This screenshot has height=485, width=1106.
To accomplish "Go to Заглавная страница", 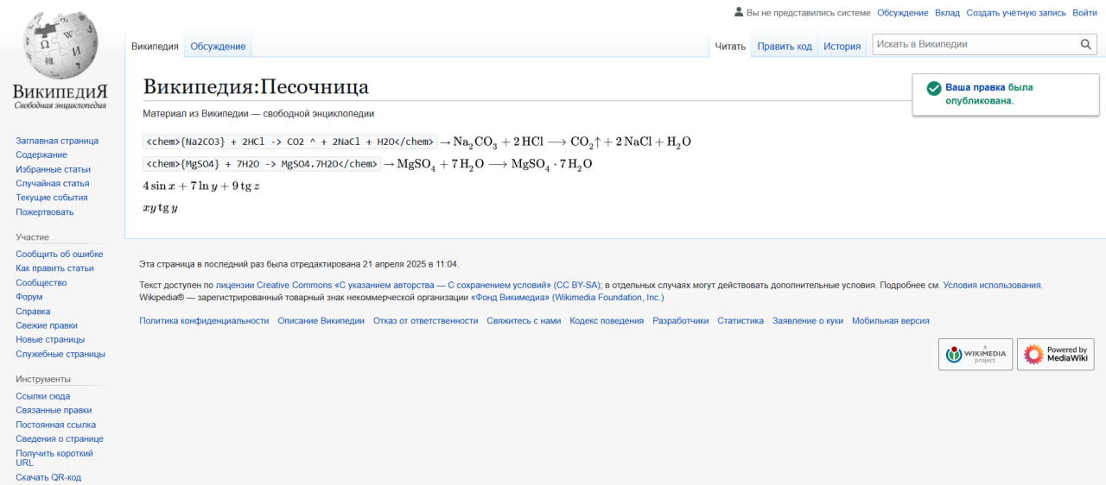I will pos(57,141).
